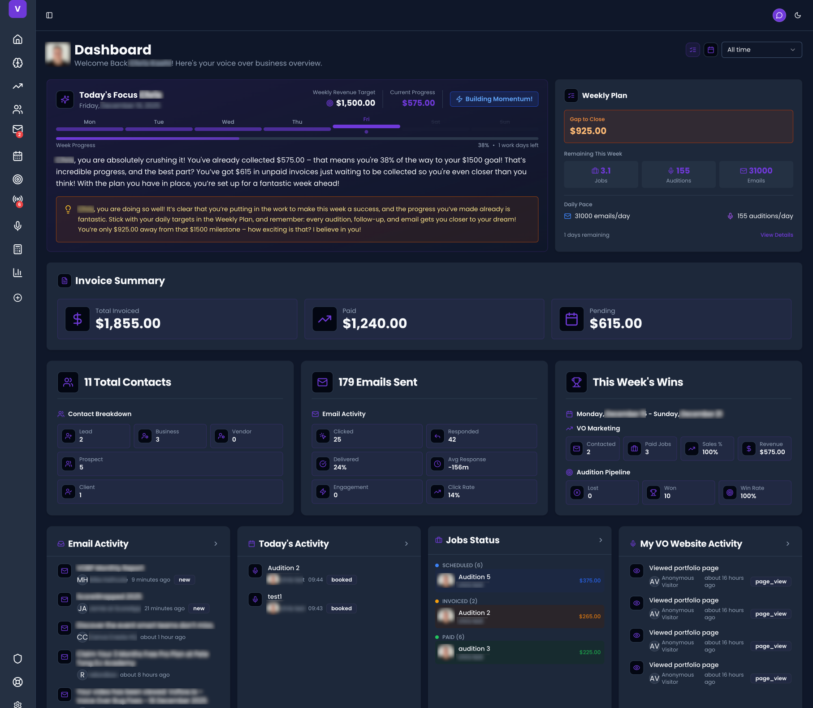Toggle the sidebar collapse panel button
The image size is (813, 708).
[49, 15]
